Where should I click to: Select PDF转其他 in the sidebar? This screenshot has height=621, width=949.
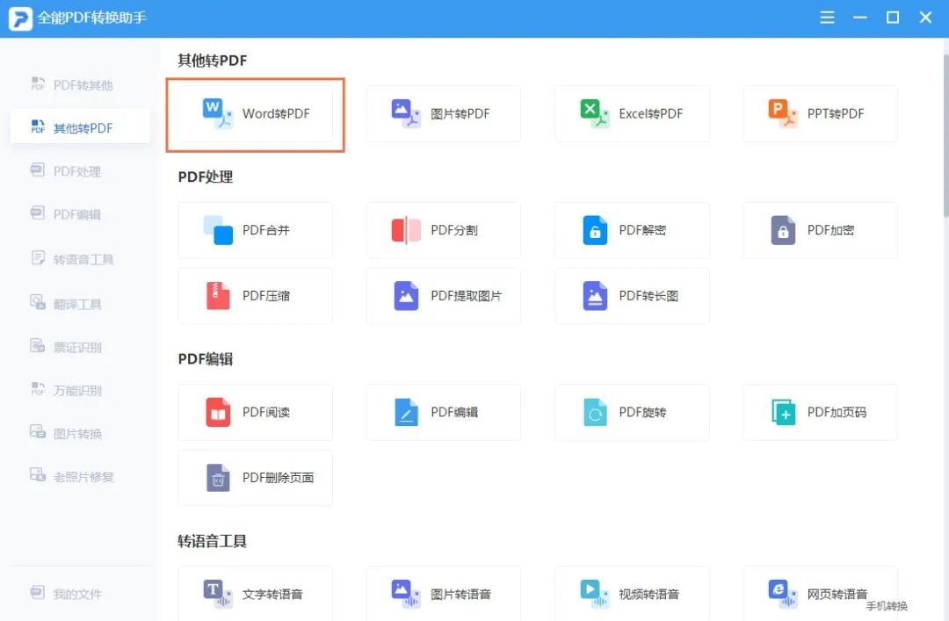click(80, 84)
